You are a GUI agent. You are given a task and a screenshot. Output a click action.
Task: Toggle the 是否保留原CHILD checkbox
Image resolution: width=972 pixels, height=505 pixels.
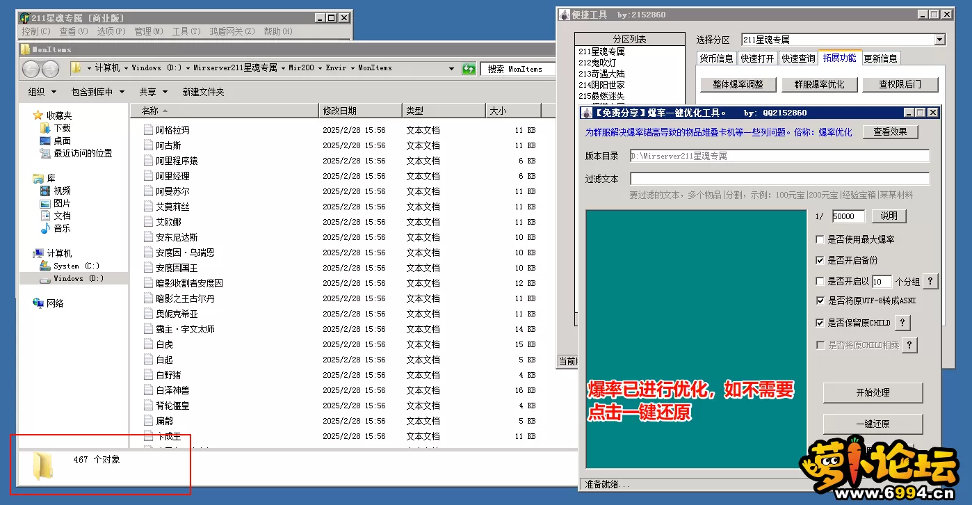click(x=820, y=323)
